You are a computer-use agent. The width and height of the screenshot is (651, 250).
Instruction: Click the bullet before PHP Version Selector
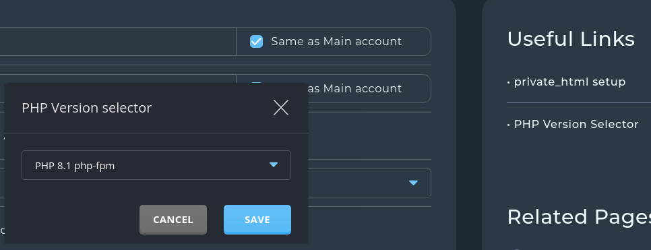[x=509, y=125]
